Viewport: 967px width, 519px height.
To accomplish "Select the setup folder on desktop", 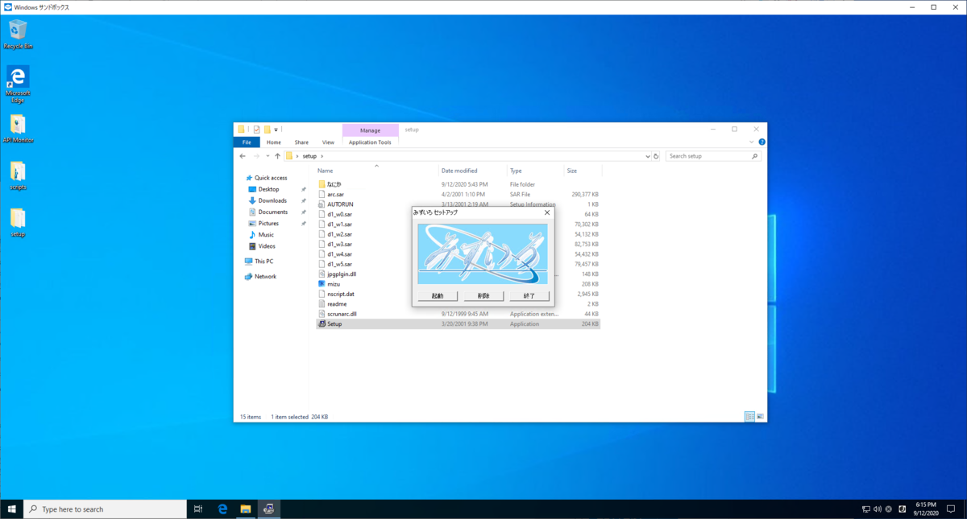I will tap(18, 223).
